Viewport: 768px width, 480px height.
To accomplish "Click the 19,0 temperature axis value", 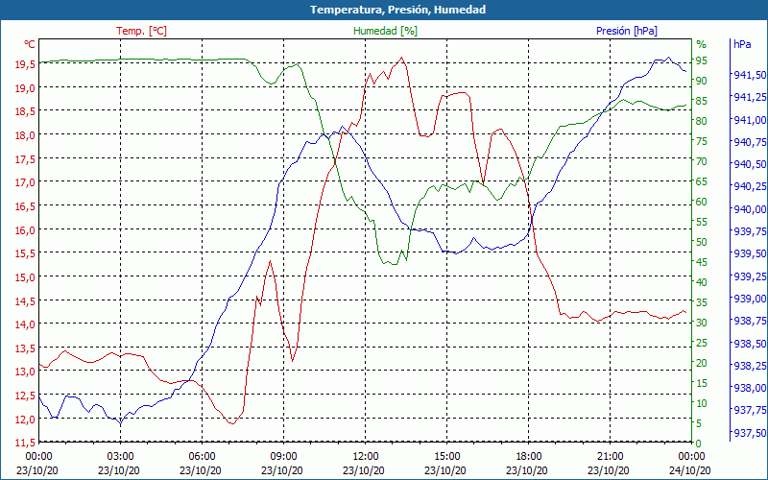I will [x=25, y=87].
